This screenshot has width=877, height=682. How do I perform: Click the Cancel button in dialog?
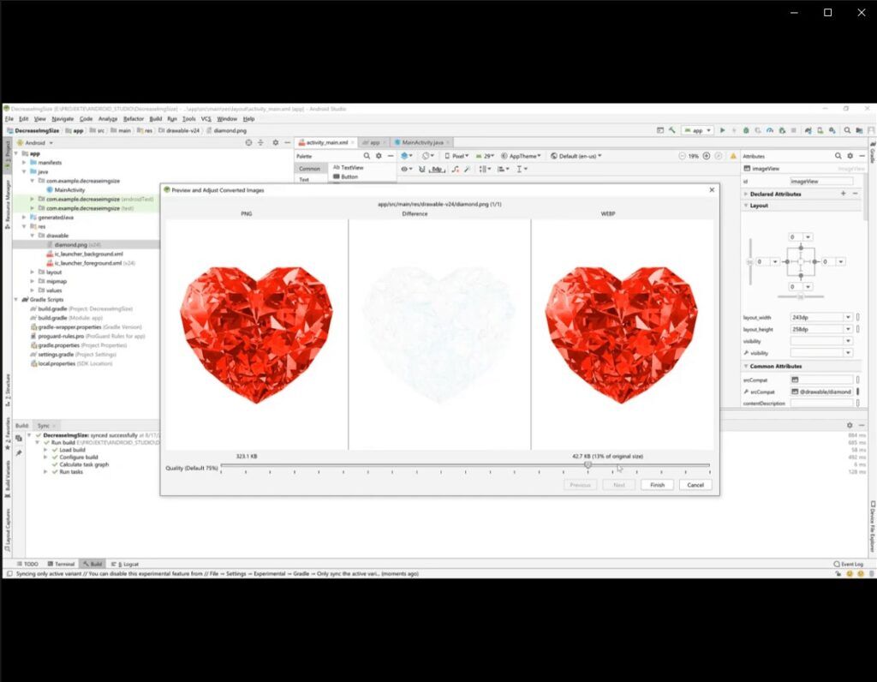(x=695, y=485)
